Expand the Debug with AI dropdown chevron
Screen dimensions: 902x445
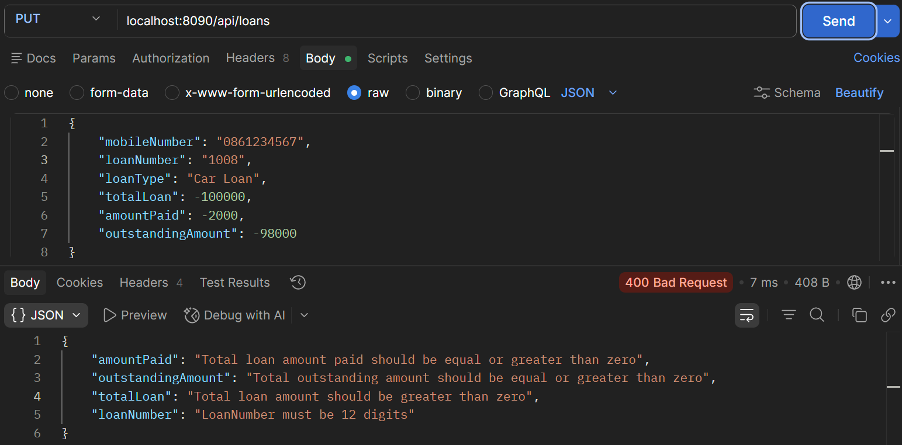304,315
